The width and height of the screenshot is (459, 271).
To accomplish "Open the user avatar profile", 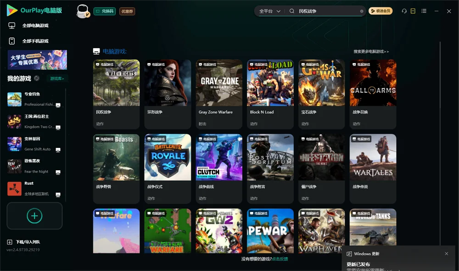I will click(83, 11).
